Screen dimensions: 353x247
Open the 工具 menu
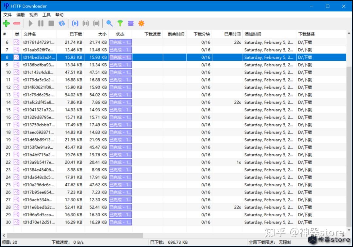[46, 15]
